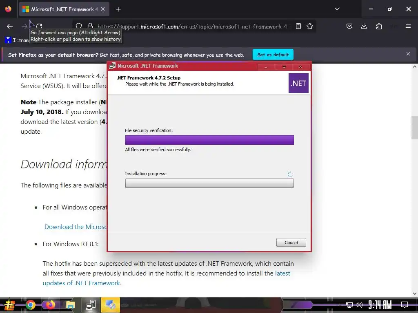
Task: Cancel the .NET Framework installation
Action: pos(291,242)
